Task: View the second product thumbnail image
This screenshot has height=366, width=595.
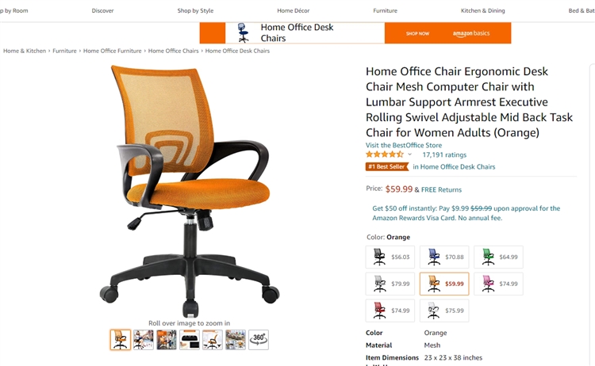Action: 144,340
